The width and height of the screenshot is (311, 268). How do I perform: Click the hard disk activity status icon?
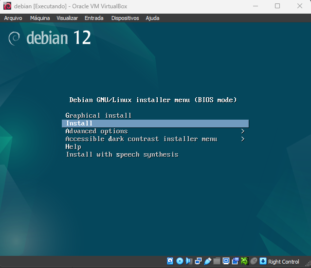coord(170,261)
